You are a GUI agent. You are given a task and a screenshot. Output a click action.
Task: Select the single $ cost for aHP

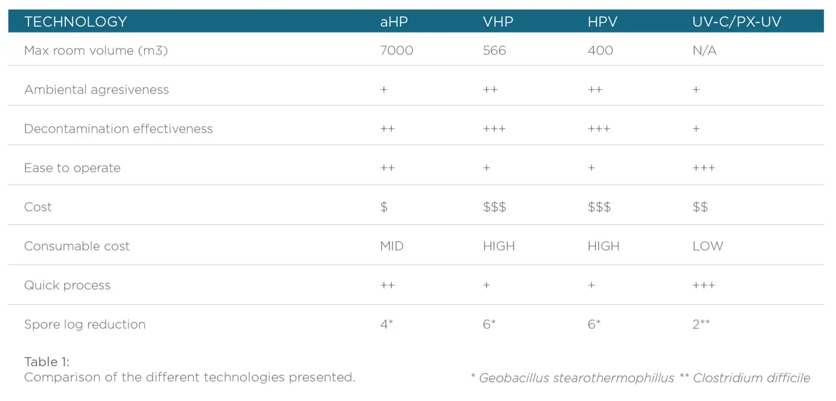click(384, 207)
